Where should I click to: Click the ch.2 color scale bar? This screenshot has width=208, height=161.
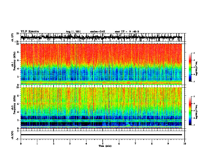click(190, 111)
